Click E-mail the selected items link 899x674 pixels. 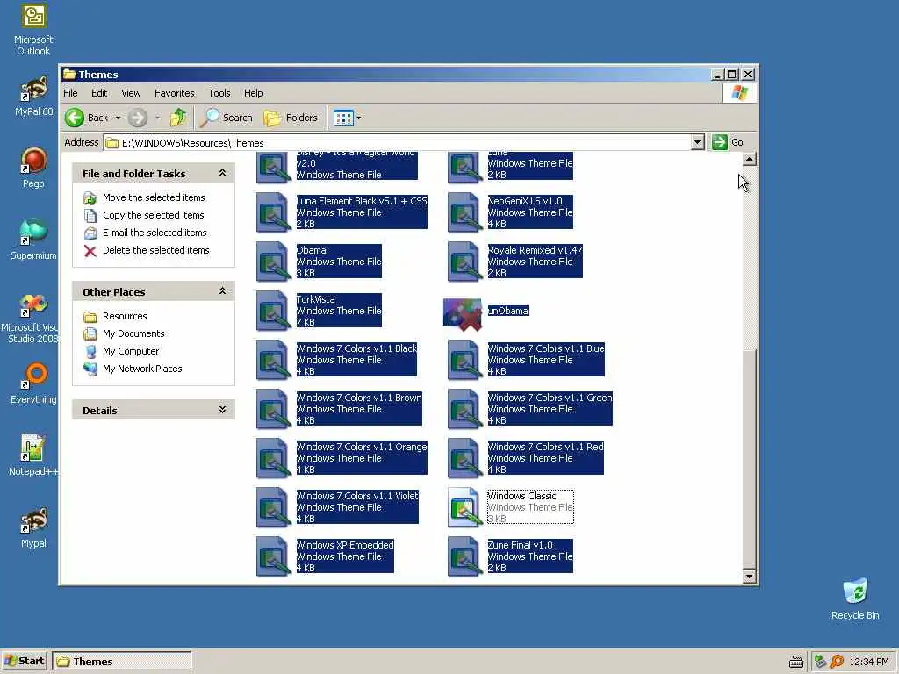pos(155,233)
